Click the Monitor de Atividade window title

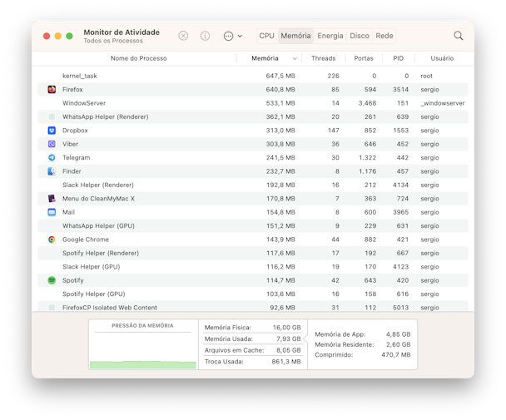(x=122, y=32)
